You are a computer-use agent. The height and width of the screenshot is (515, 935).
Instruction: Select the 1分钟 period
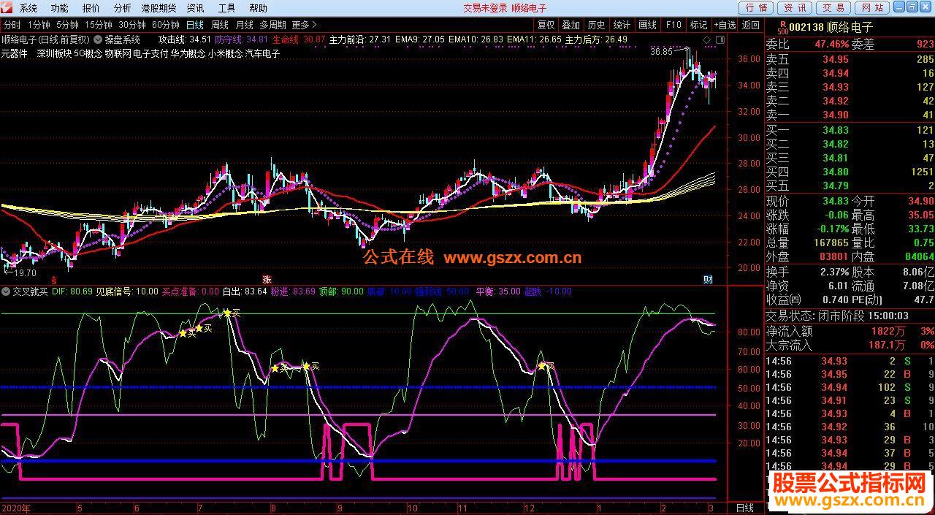(39, 24)
